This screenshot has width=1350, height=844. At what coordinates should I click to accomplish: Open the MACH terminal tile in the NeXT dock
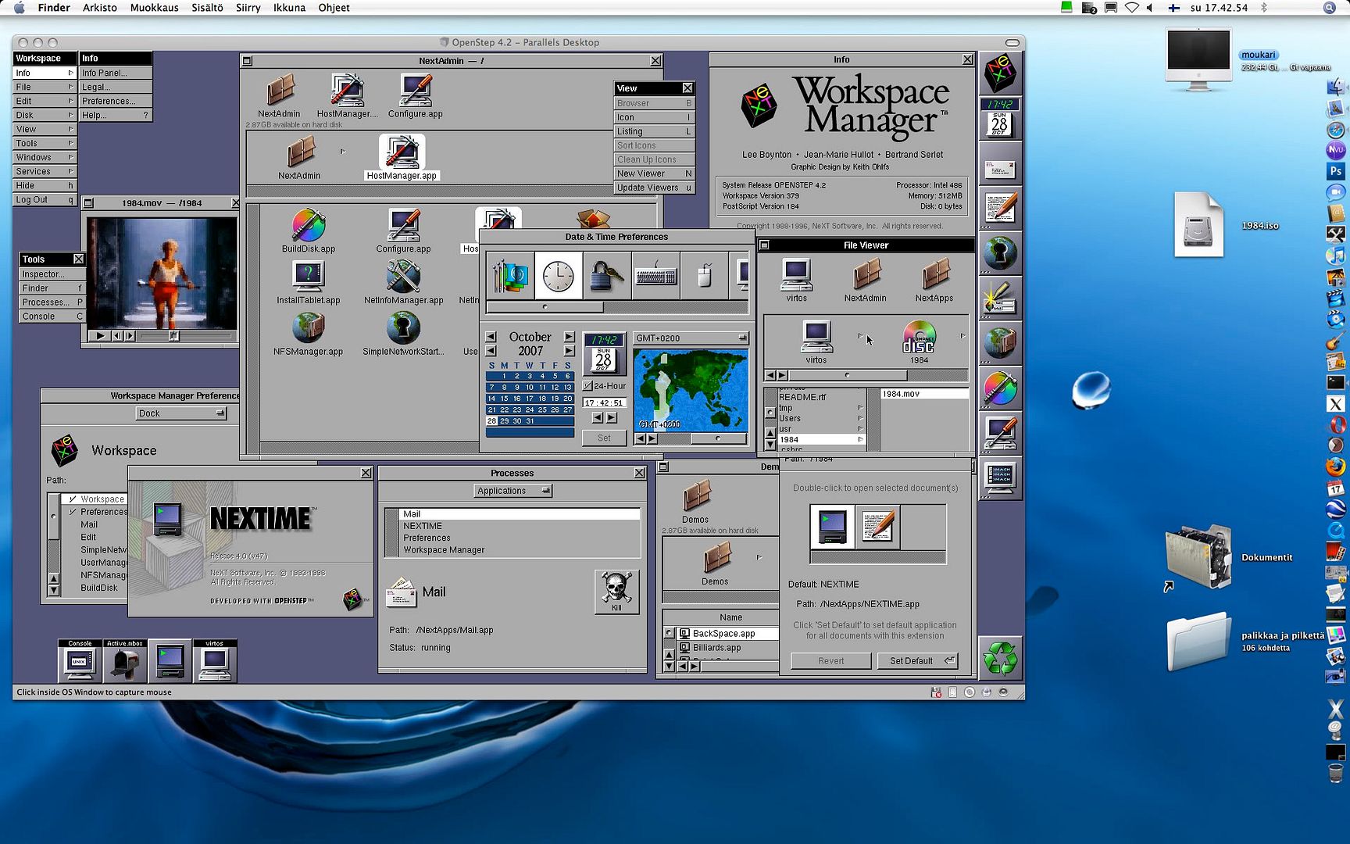coord(1000,477)
